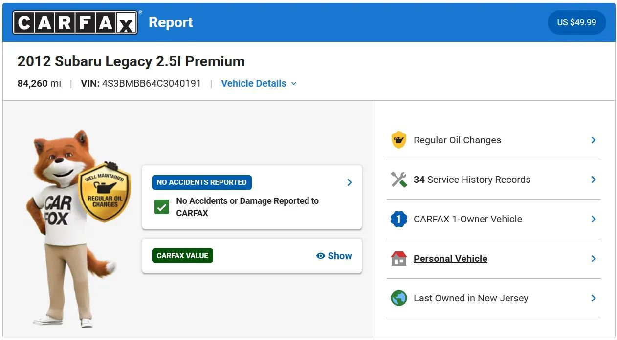
Task: Open the Personal Vehicle link
Action: [x=450, y=259]
